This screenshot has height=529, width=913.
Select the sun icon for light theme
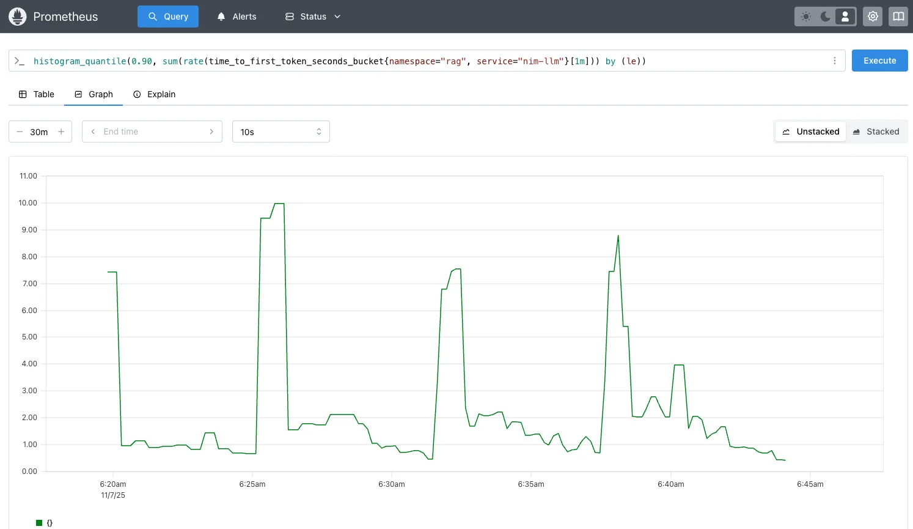805,17
